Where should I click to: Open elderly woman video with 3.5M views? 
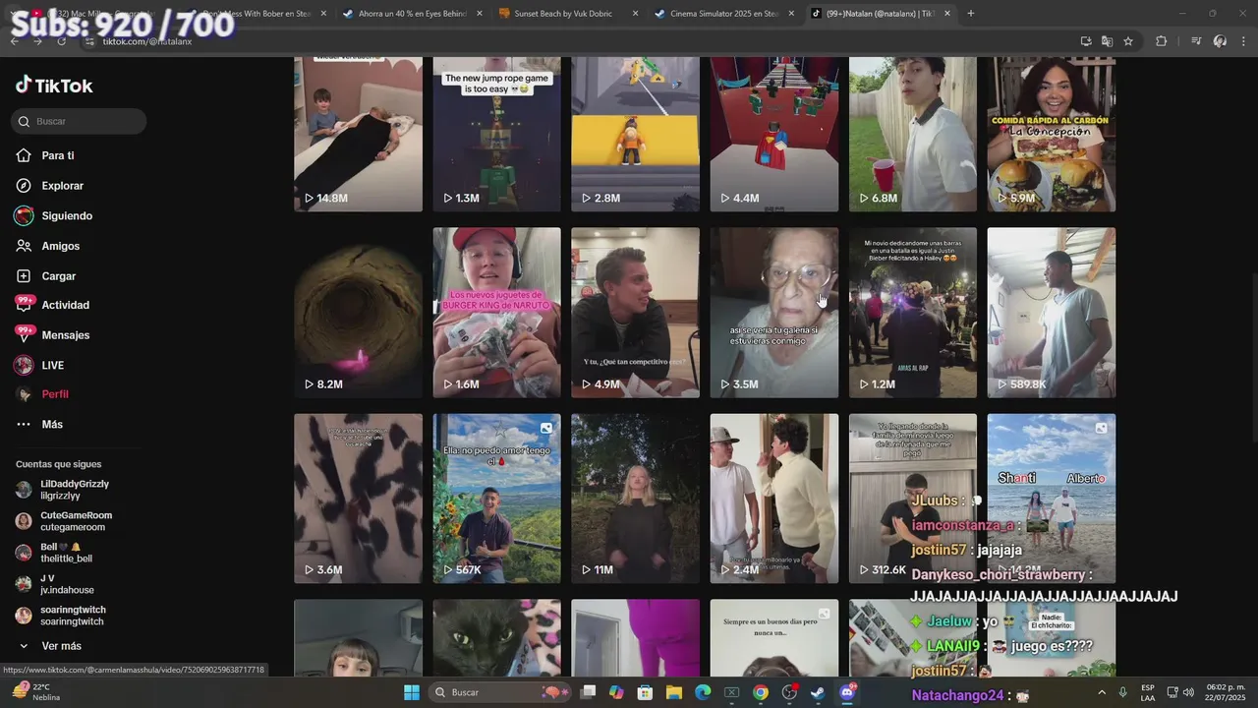click(x=774, y=313)
